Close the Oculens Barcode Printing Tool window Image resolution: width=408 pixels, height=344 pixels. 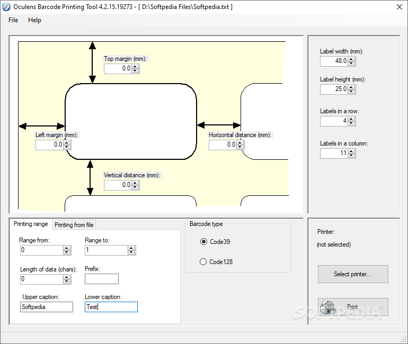point(400,7)
